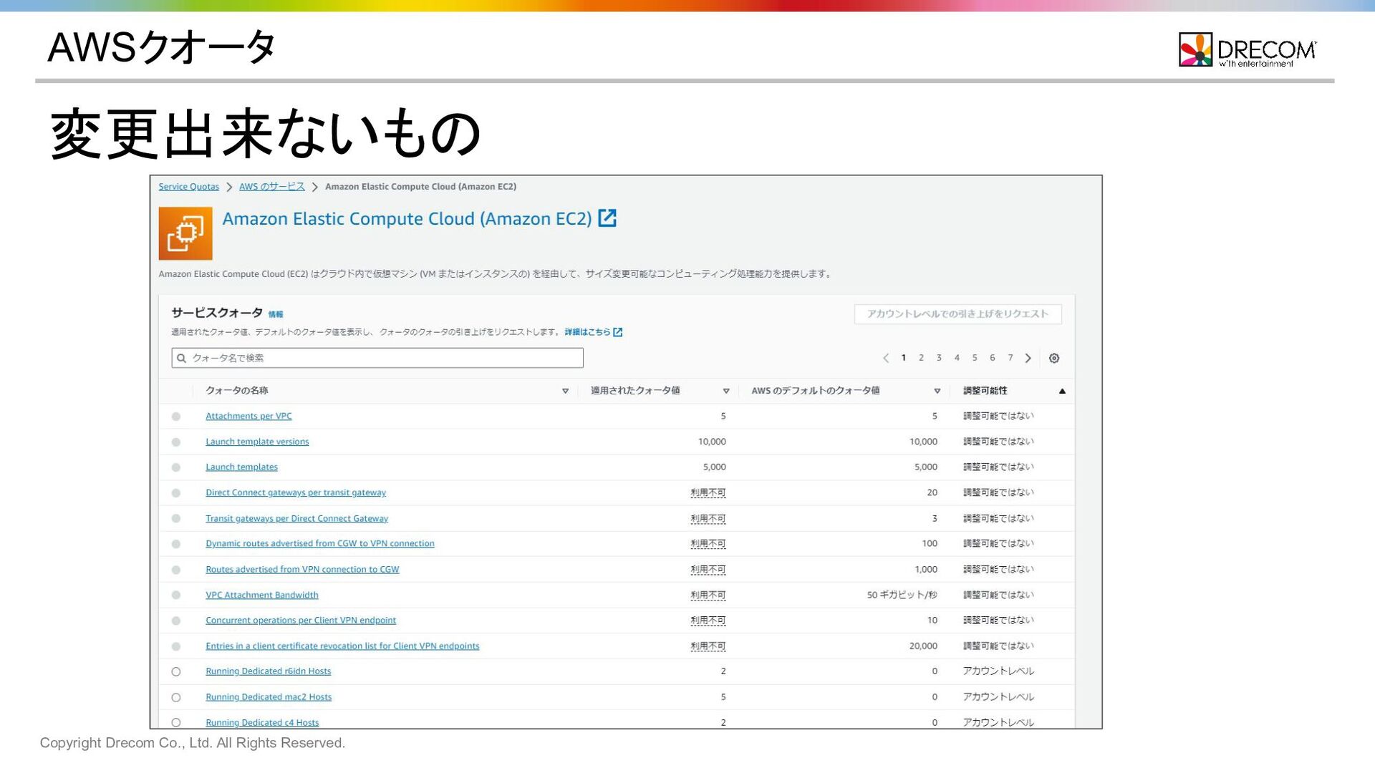1375x773 pixels.
Task: Go to page 5 of quotas
Action: [975, 358]
